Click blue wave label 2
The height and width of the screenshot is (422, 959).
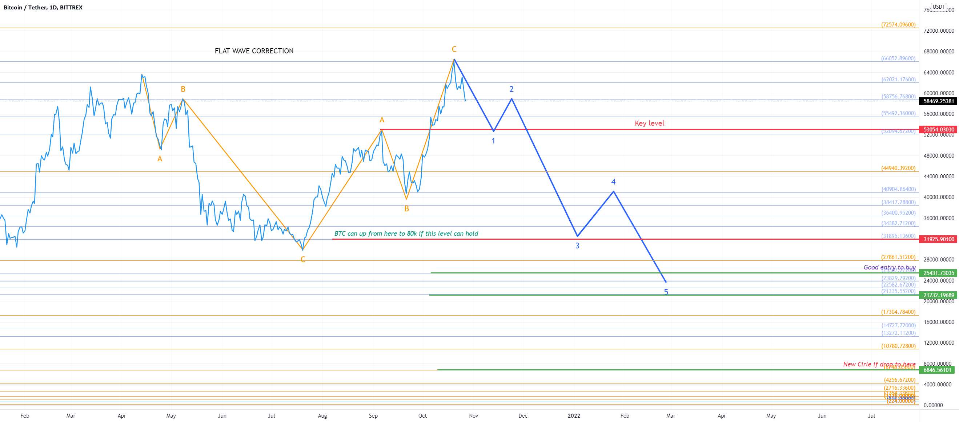point(511,89)
